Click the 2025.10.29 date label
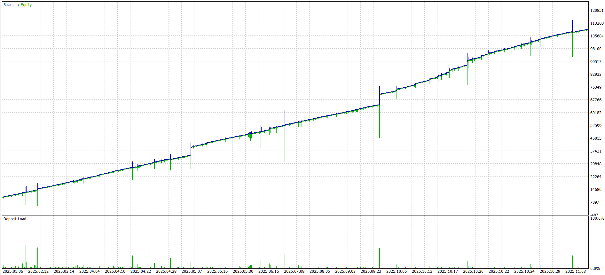This screenshot has width=605, height=275. [x=550, y=271]
